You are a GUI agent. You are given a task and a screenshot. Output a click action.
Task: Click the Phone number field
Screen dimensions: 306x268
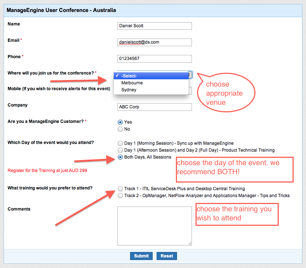coord(154,59)
